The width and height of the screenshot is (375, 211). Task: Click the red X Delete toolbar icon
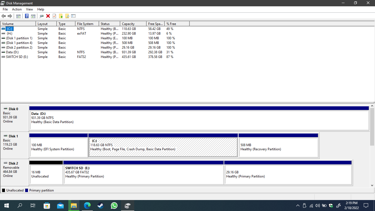(48, 16)
